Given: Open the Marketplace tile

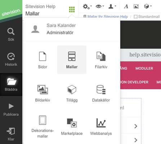Looking at the screenshot, I should tap(72, 127).
